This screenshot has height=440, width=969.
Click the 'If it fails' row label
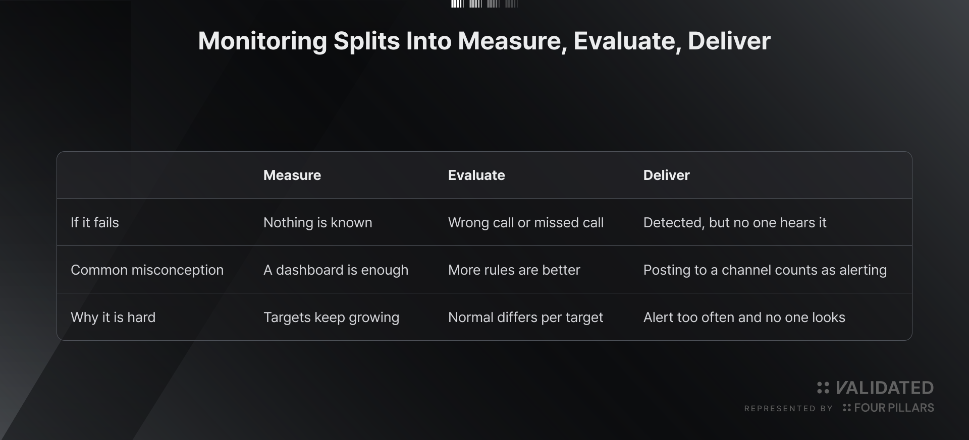(x=95, y=223)
